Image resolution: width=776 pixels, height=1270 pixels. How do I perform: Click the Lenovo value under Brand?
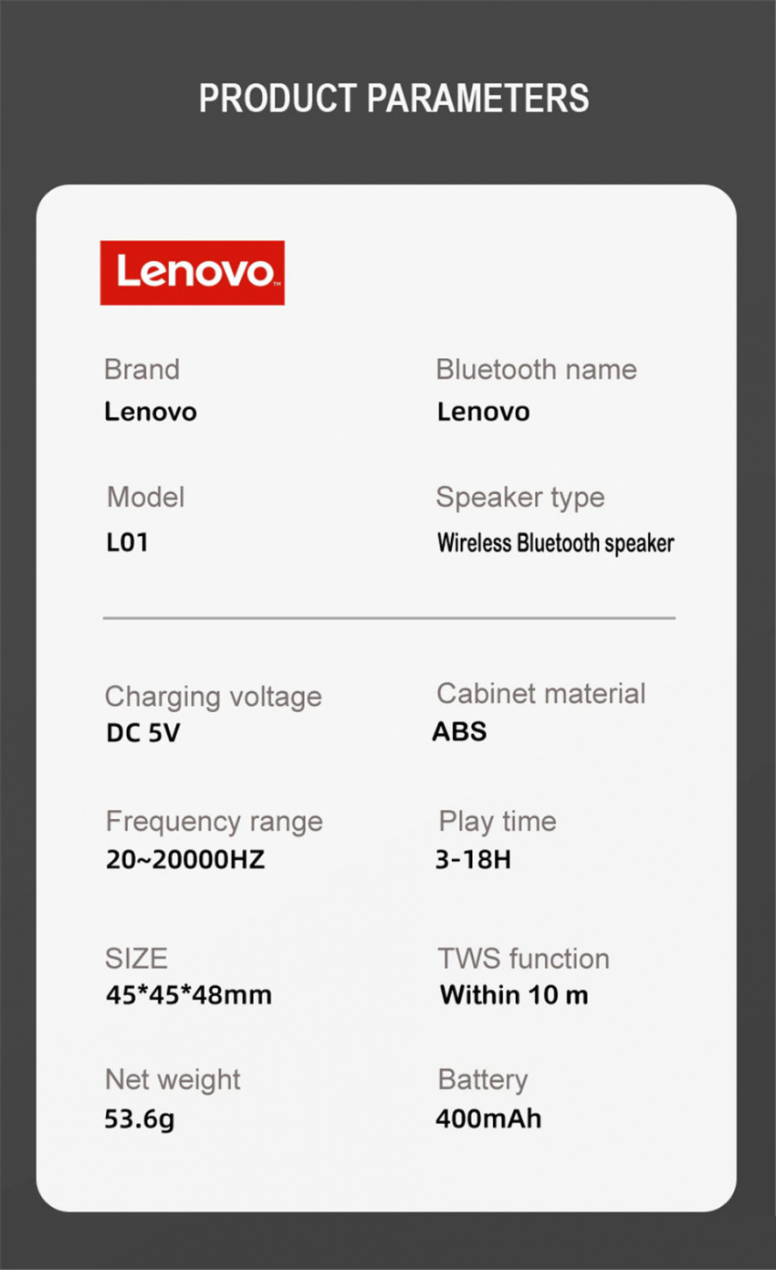[151, 412]
